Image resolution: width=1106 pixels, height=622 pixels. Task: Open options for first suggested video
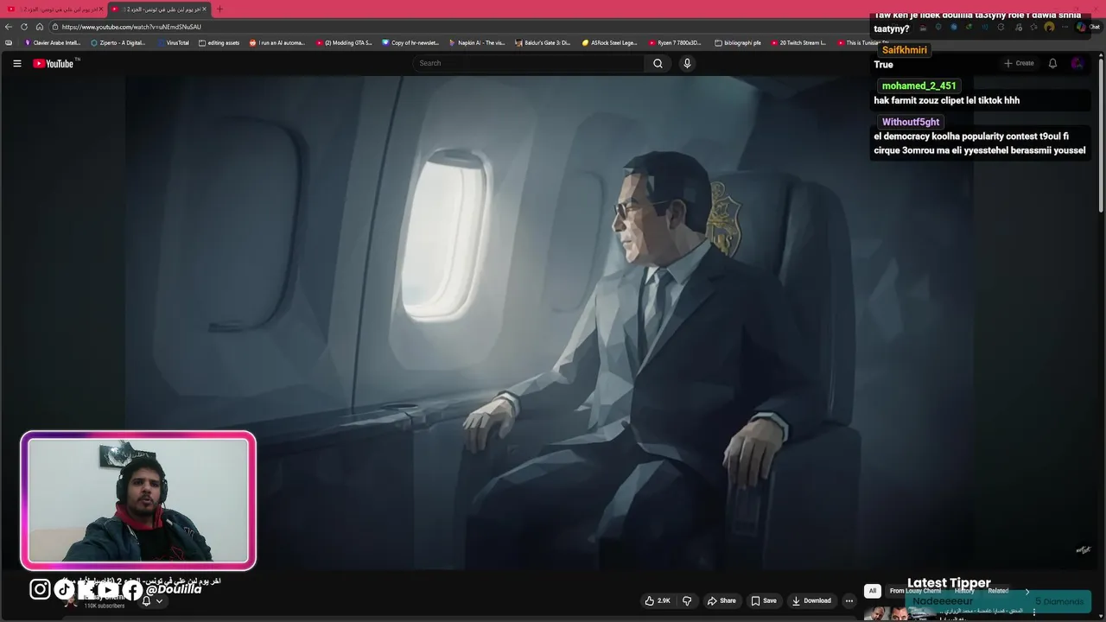point(1033,612)
